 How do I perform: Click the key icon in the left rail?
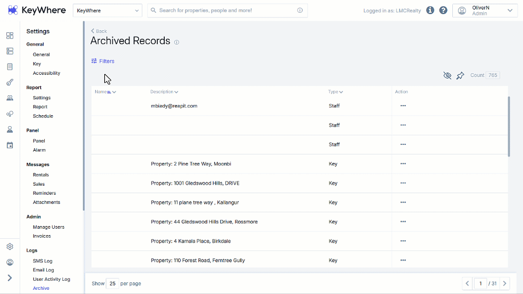10,82
